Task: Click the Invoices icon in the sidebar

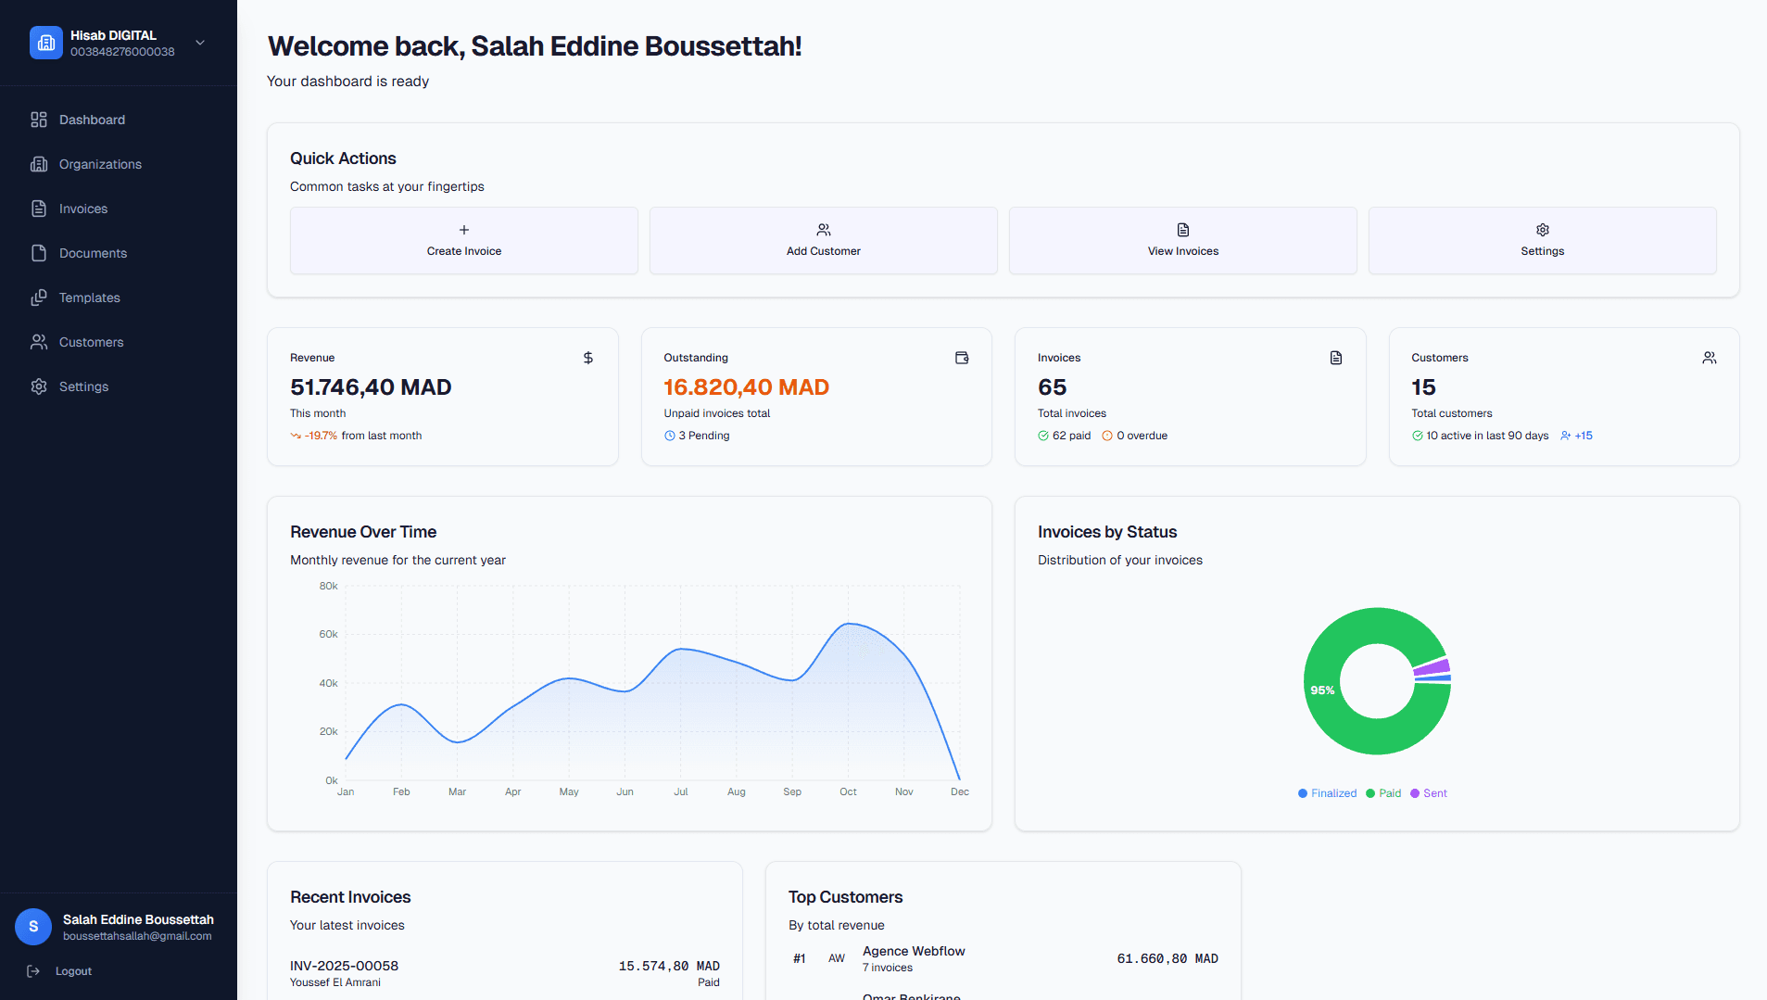Action: 38,209
